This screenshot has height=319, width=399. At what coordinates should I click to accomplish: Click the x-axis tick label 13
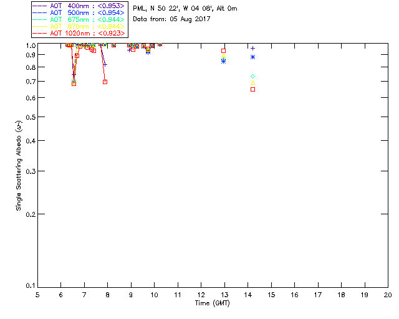pos(224,295)
